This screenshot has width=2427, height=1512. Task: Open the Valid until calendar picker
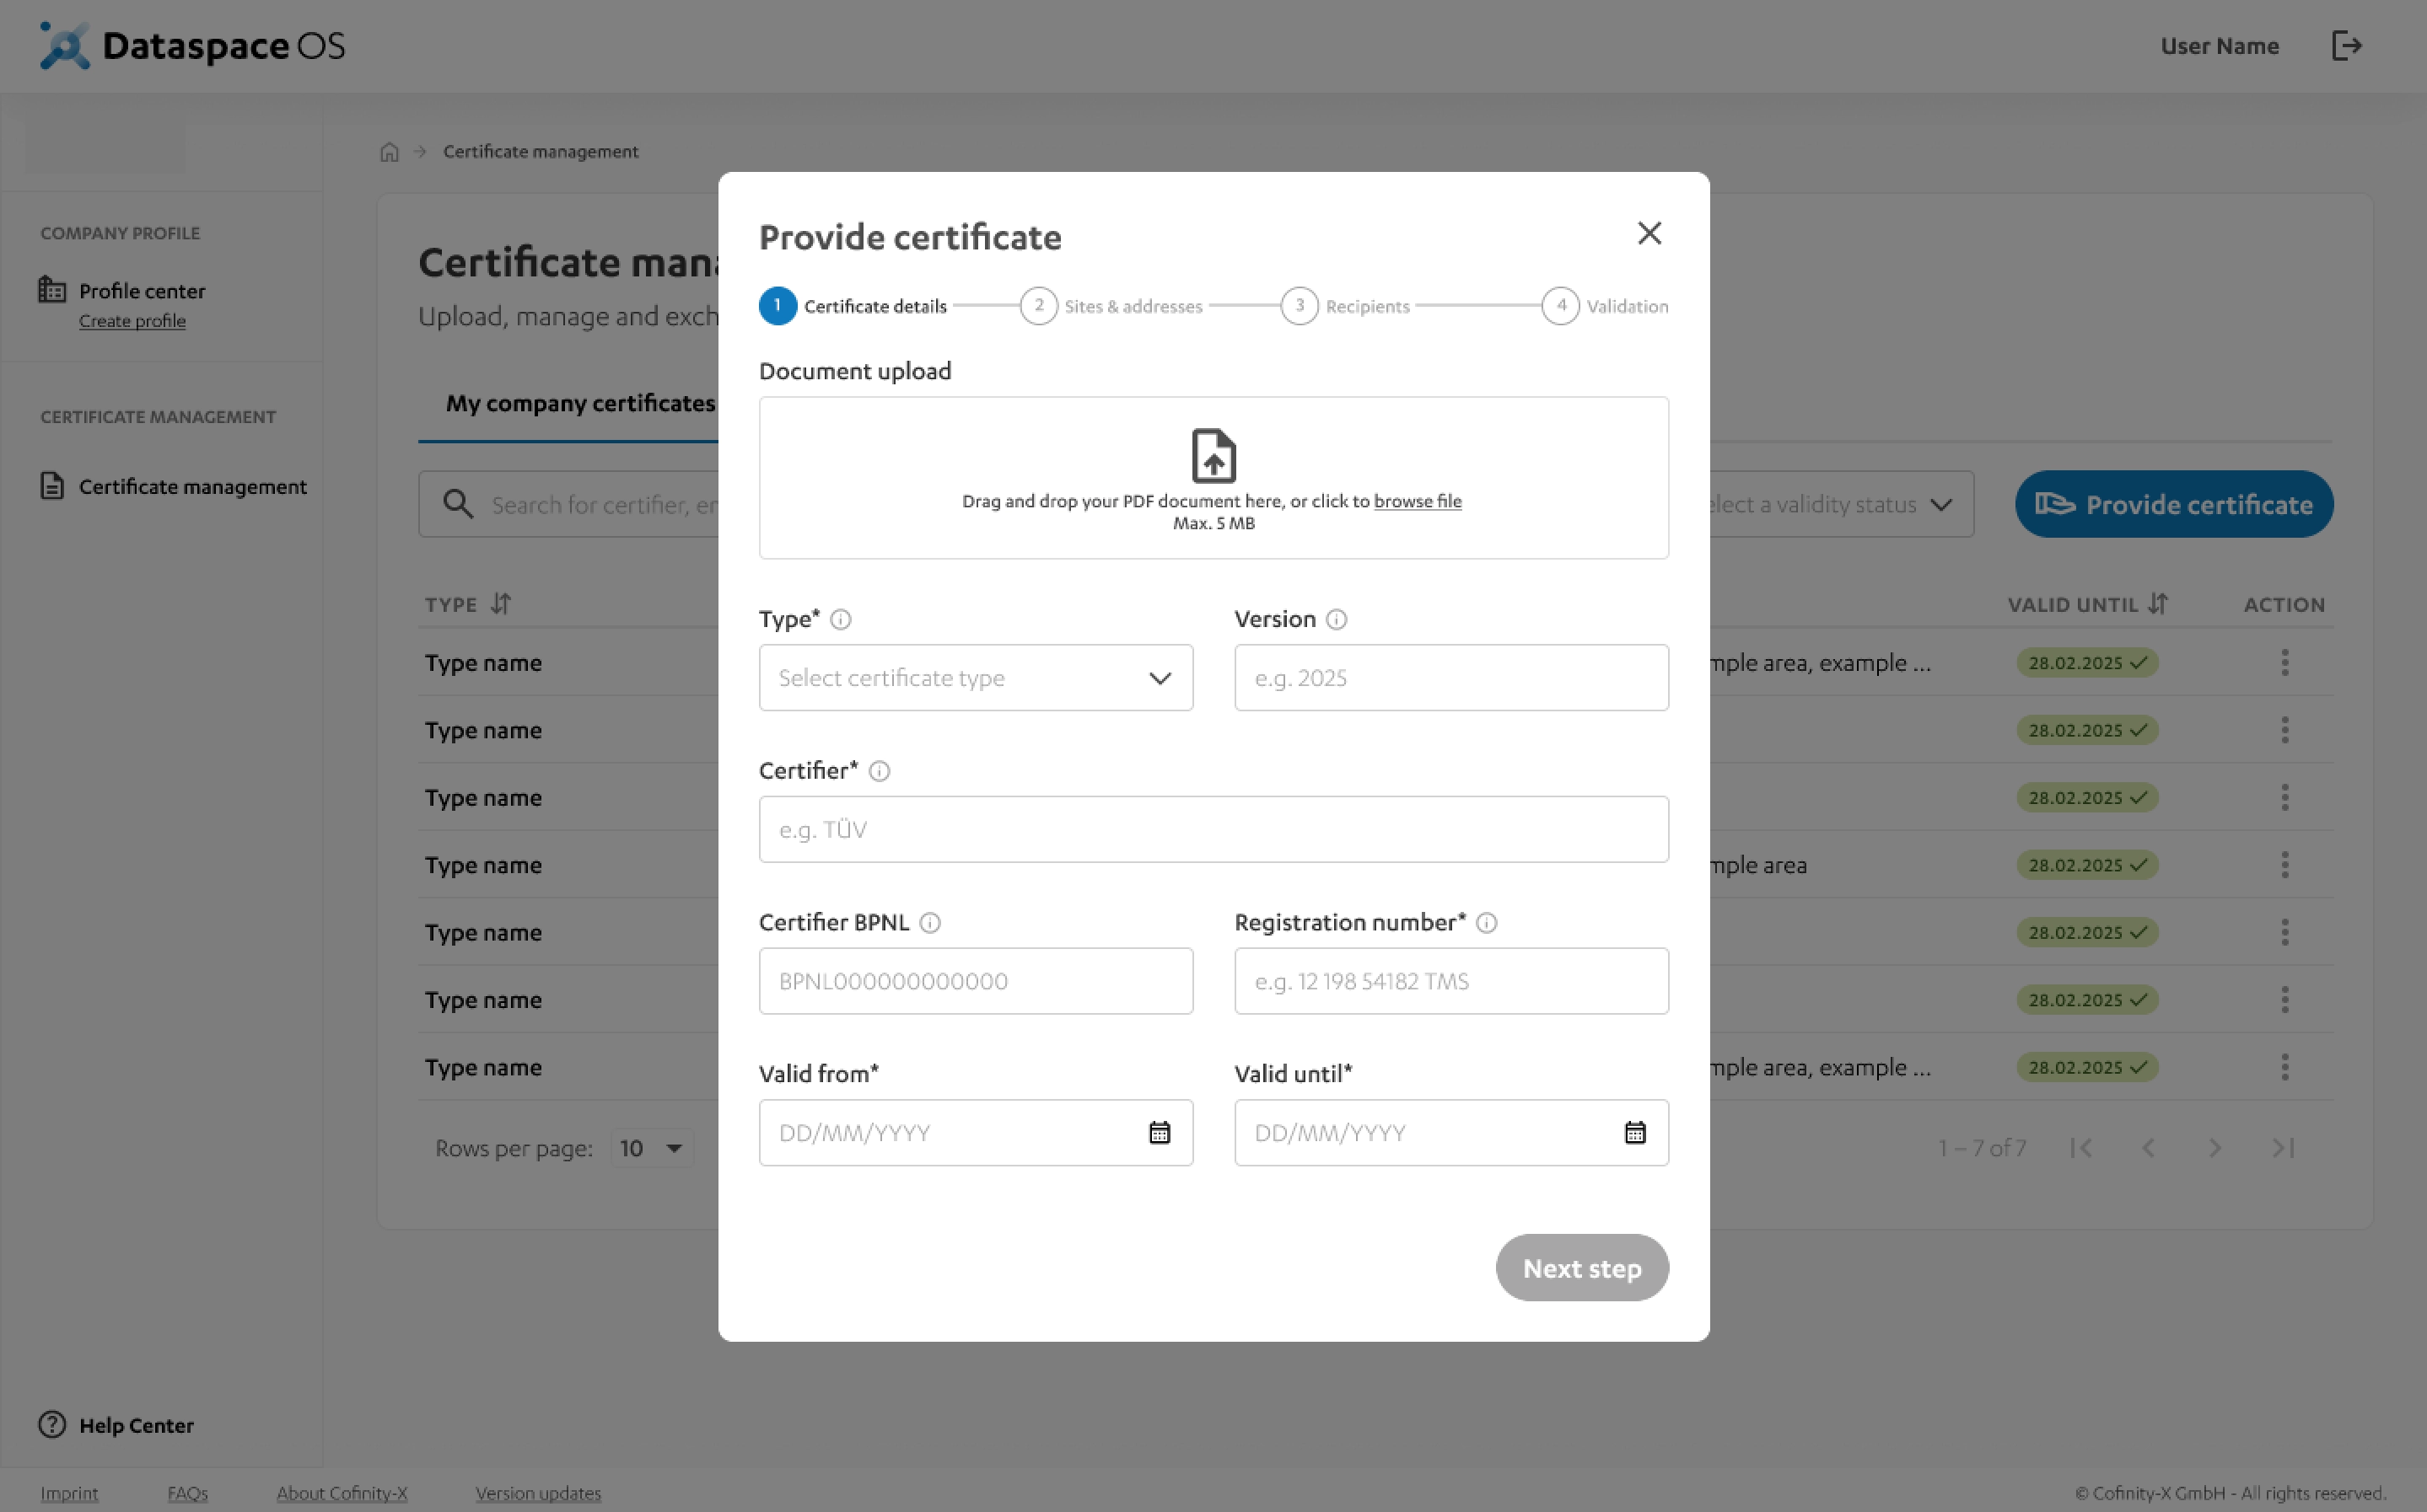point(1633,1133)
